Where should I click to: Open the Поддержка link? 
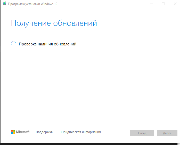(x=44, y=132)
